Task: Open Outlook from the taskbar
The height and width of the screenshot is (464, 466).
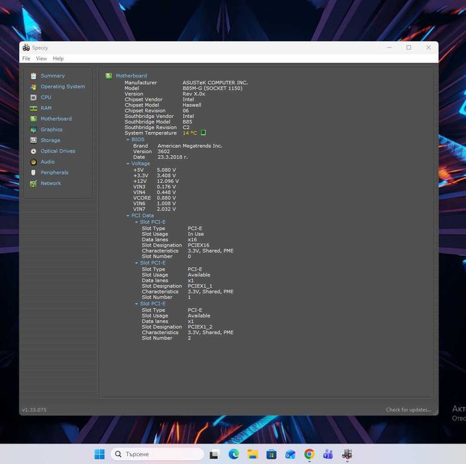Action: 290,455
